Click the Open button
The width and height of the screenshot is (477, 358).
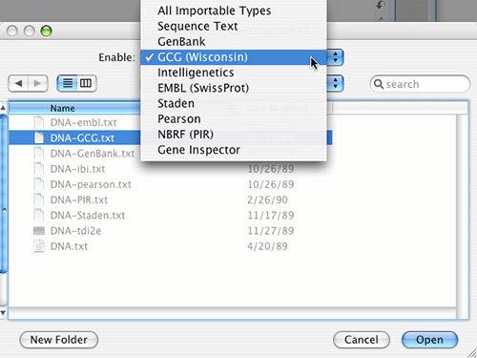[429, 340]
